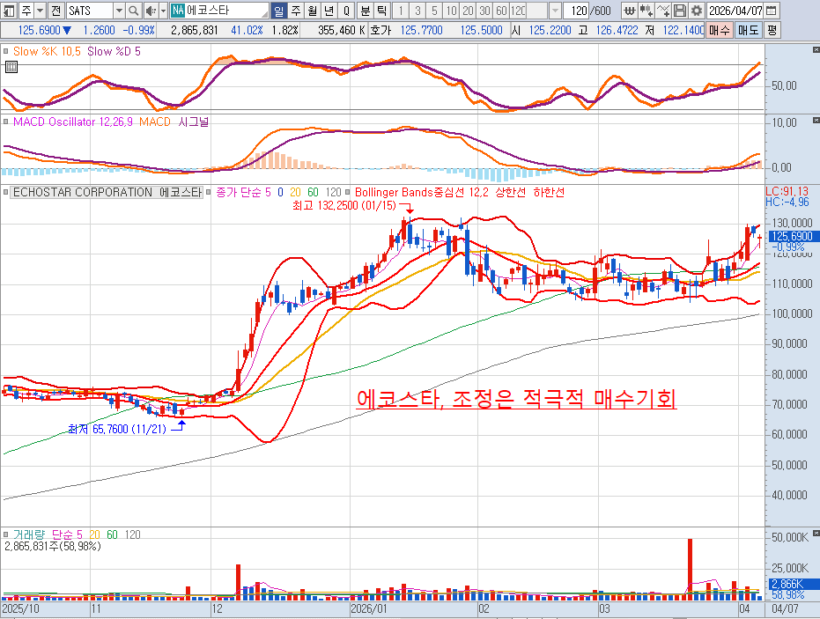
Task: Select the daily (일) period toggle
Action: [x=278, y=11]
